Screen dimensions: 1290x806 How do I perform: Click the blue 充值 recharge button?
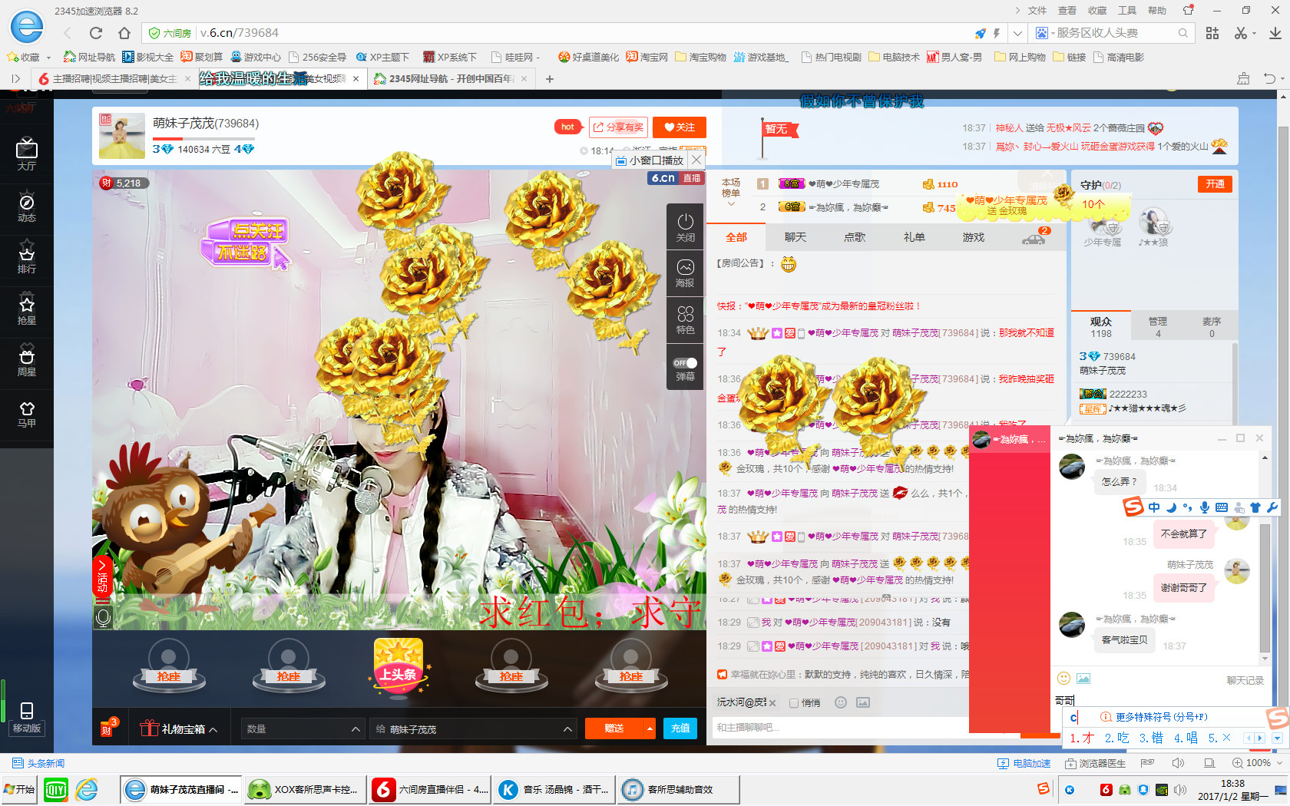point(680,728)
